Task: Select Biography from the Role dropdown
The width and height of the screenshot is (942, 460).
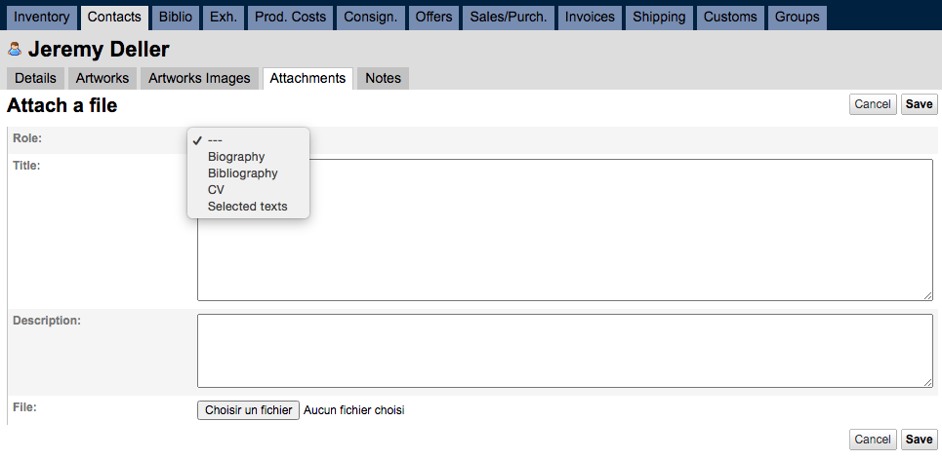Action: [x=236, y=157]
